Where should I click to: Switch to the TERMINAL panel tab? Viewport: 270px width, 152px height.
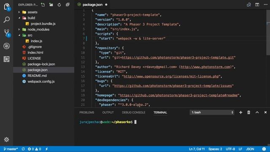(160, 112)
